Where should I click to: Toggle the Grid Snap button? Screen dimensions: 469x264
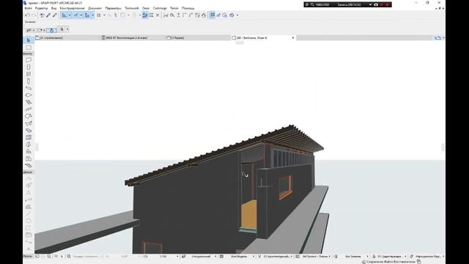(99, 15)
